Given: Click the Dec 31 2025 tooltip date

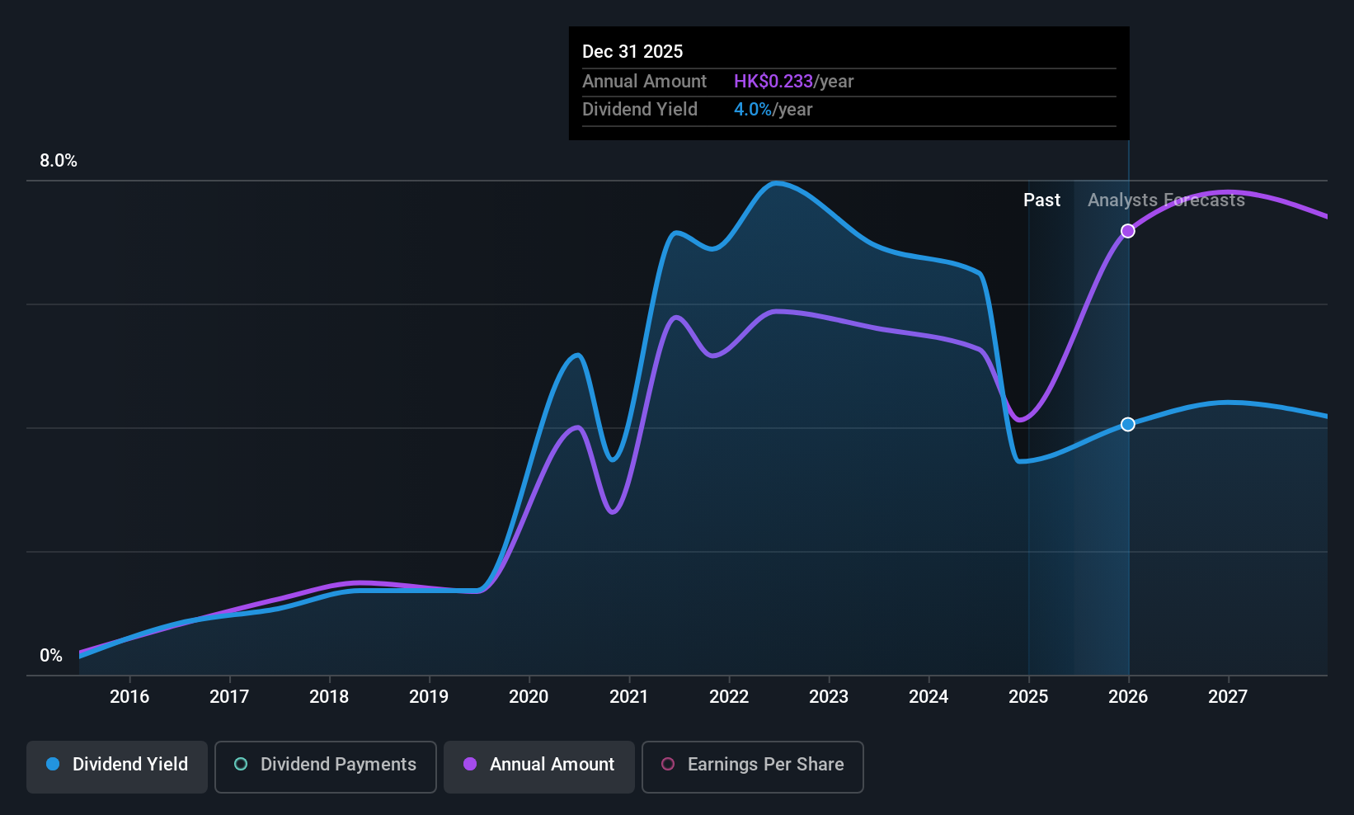Looking at the screenshot, I should pyautogui.click(x=632, y=51).
